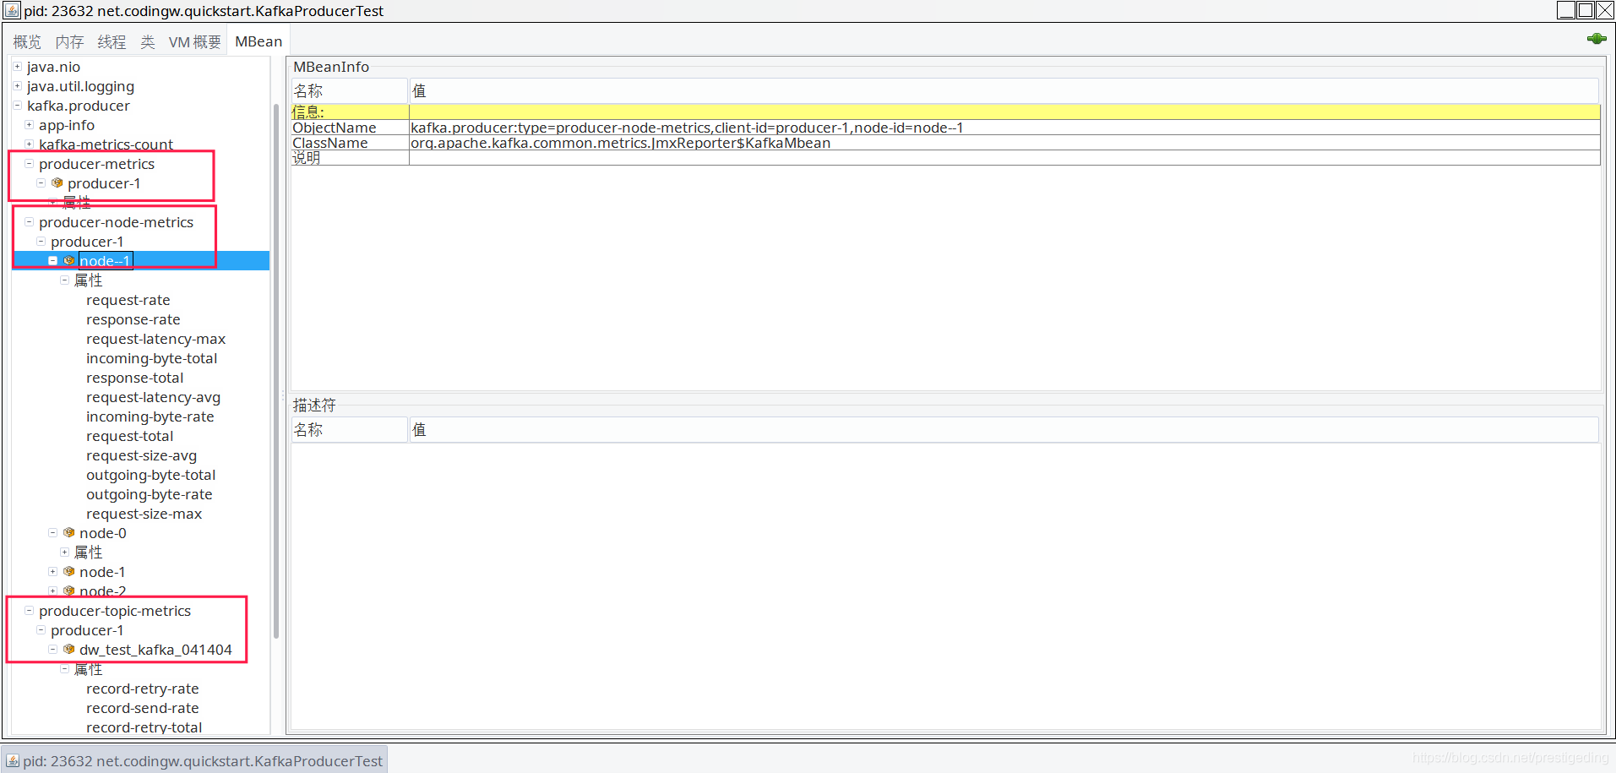Select the request-rate attribute
The height and width of the screenshot is (773, 1616).
pos(128,300)
